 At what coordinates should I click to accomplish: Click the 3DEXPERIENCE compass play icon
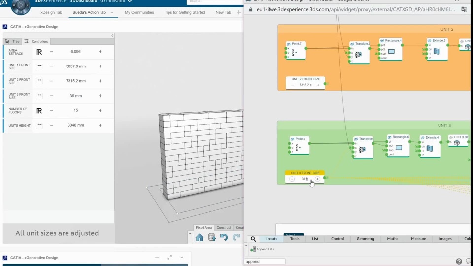[x=21, y=5]
